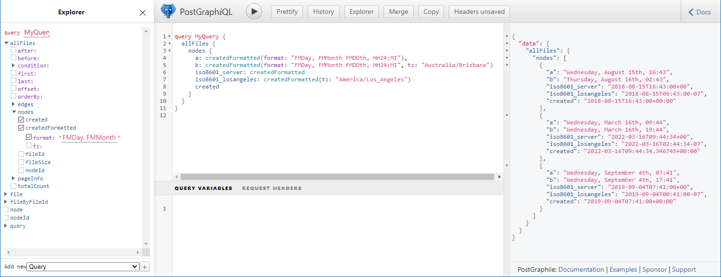This screenshot has width=721, height=277.
Task: Uncheck the createdFormatted field
Action: tap(21, 128)
